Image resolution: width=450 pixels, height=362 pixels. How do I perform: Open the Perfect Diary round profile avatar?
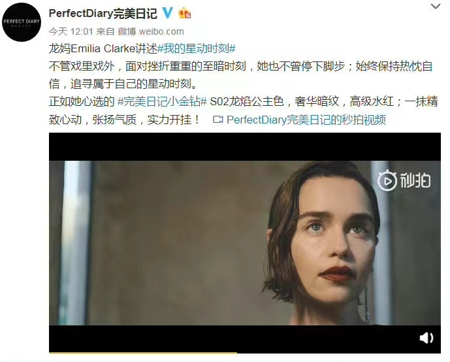[22, 22]
